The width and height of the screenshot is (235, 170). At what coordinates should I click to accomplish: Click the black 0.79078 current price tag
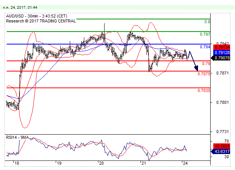221,58
